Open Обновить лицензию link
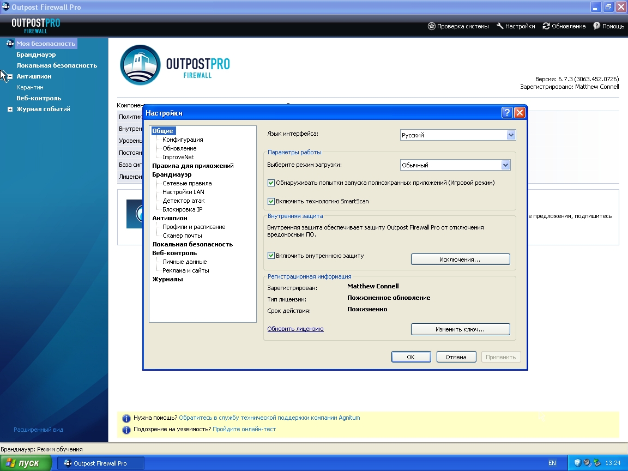Image resolution: width=628 pixels, height=471 pixels. tap(295, 329)
